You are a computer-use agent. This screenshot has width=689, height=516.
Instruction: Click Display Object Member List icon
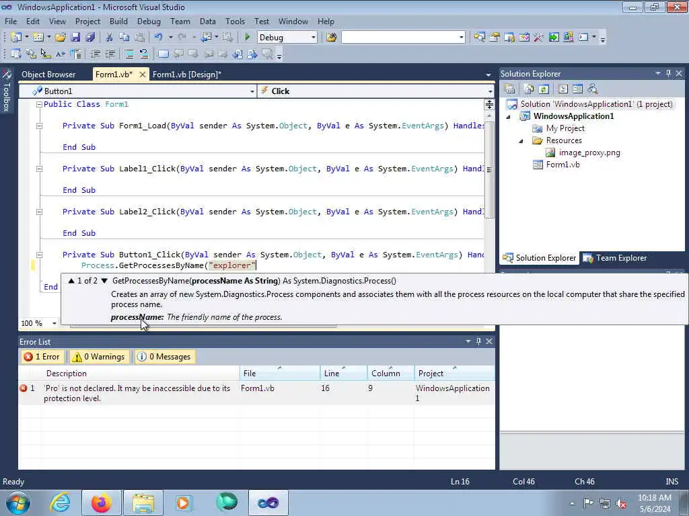pyautogui.click(x=16, y=54)
